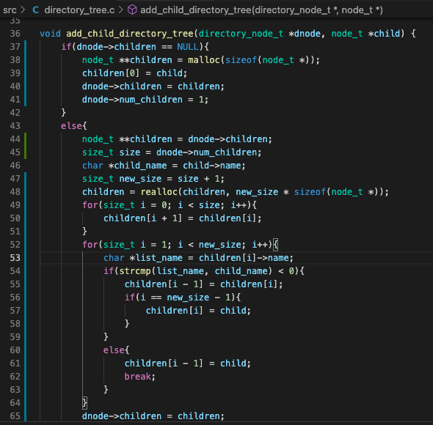433x425 pixels.
Task: Click the highlighted opening brace on line 52
Action: (276, 245)
